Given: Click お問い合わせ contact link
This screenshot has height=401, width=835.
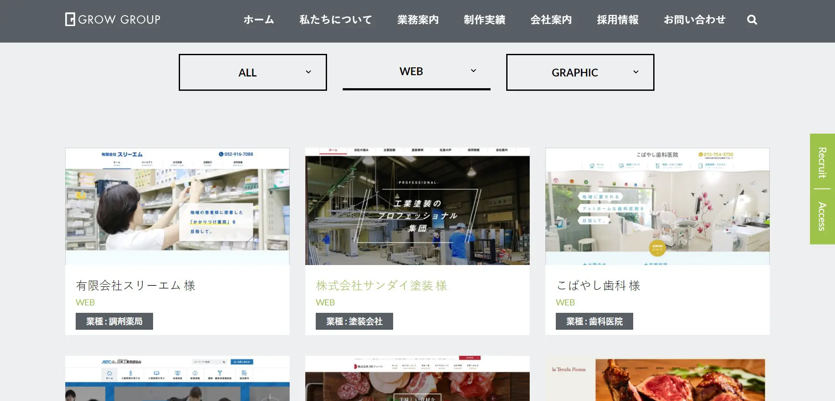Looking at the screenshot, I should 695,20.
